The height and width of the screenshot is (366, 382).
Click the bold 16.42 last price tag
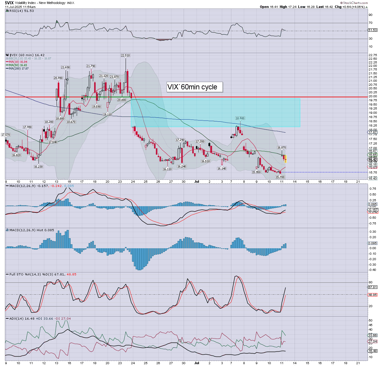pos(372,160)
